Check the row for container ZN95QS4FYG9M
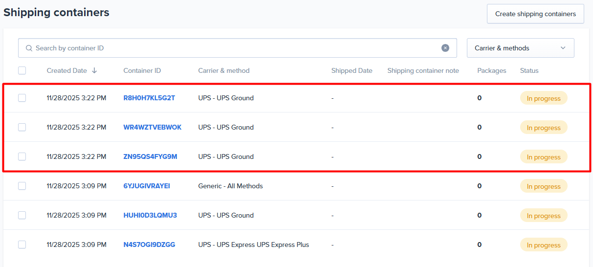The image size is (593, 267). pos(22,156)
